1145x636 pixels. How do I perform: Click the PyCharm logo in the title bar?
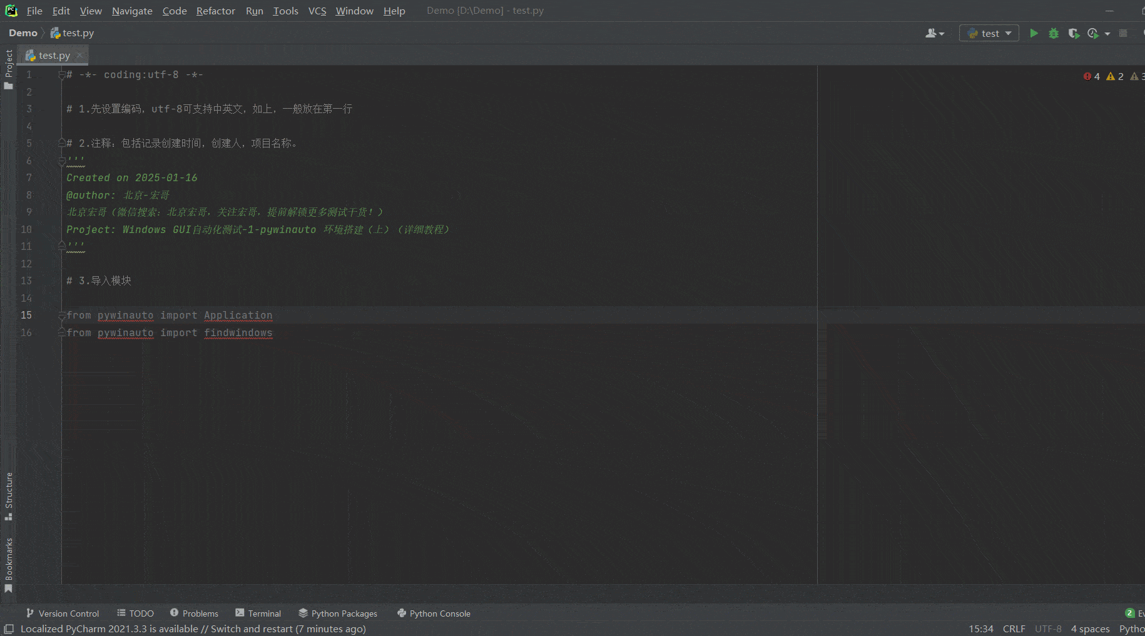(x=11, y=11)
